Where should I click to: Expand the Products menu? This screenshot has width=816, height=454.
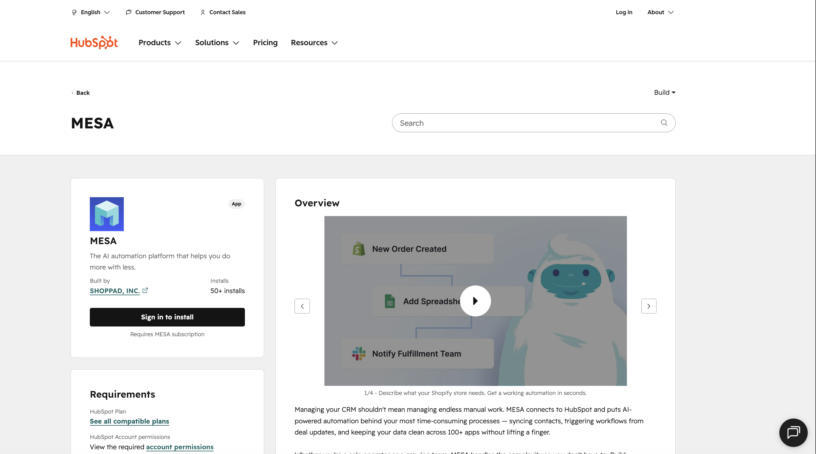tap(160, 43)
